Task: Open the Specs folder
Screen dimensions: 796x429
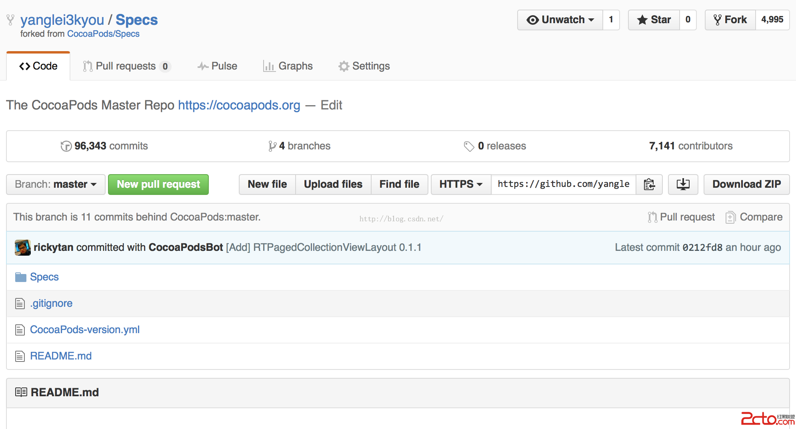Action: click(44, 277)
